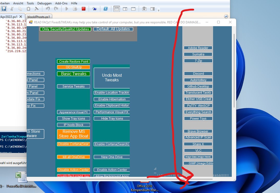Image resolution: width=280 pixels, height=193 pixels.
Task: Show script pane maximized layout icon
Action: 133,9
